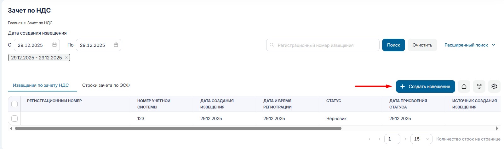This screenshot has width=504, height=149.
Task: Expand Расширенный поиск advanced search
Action: (469, 45)
